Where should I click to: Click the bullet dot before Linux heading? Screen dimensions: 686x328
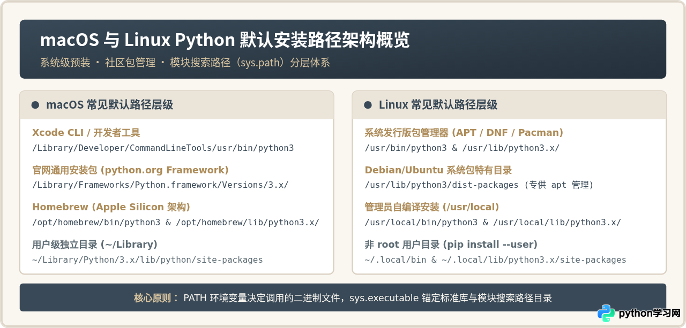point(368,105)
